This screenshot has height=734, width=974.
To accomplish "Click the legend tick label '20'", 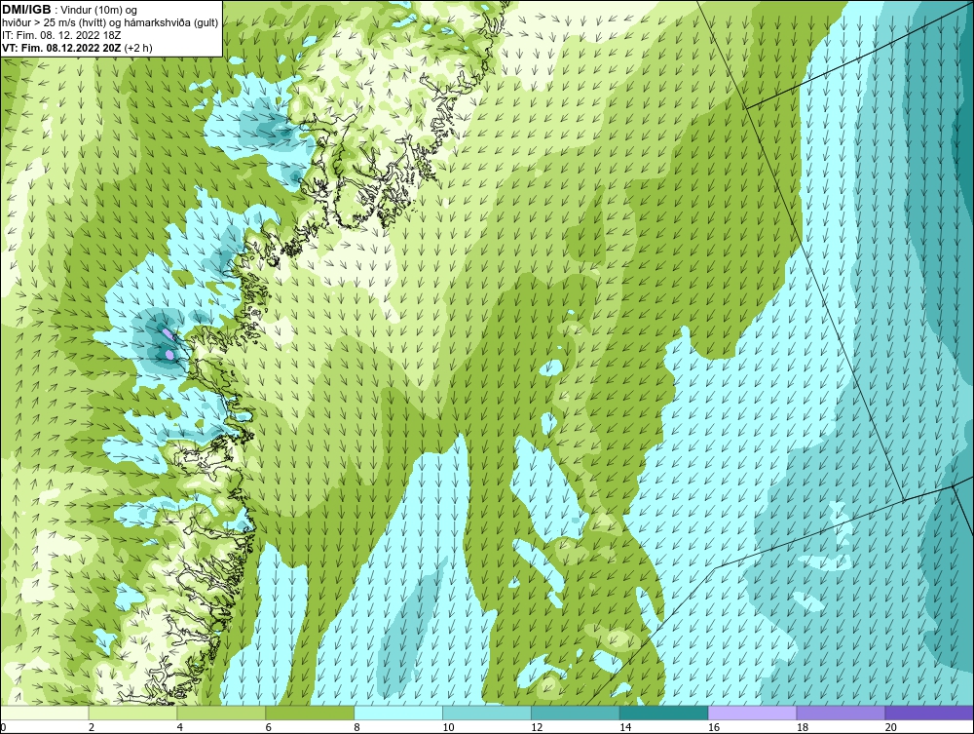I will 891,727.
